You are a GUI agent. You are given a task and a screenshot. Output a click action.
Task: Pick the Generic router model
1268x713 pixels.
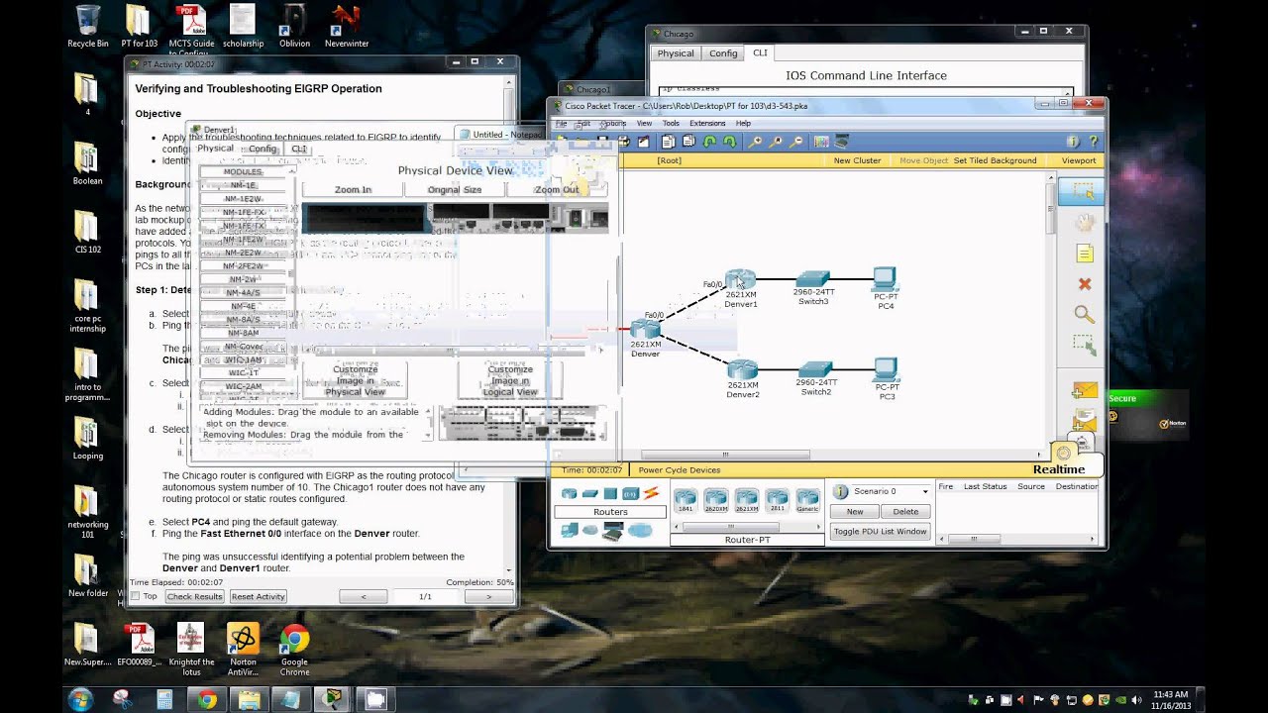[808, 500]
